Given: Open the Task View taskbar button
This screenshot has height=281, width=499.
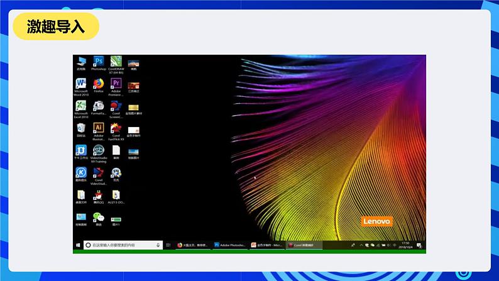Looking at the screenshot, I should pos(168,245).
